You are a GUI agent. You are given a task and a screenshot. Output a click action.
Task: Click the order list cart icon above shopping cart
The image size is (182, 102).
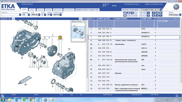tap(148, 13)
